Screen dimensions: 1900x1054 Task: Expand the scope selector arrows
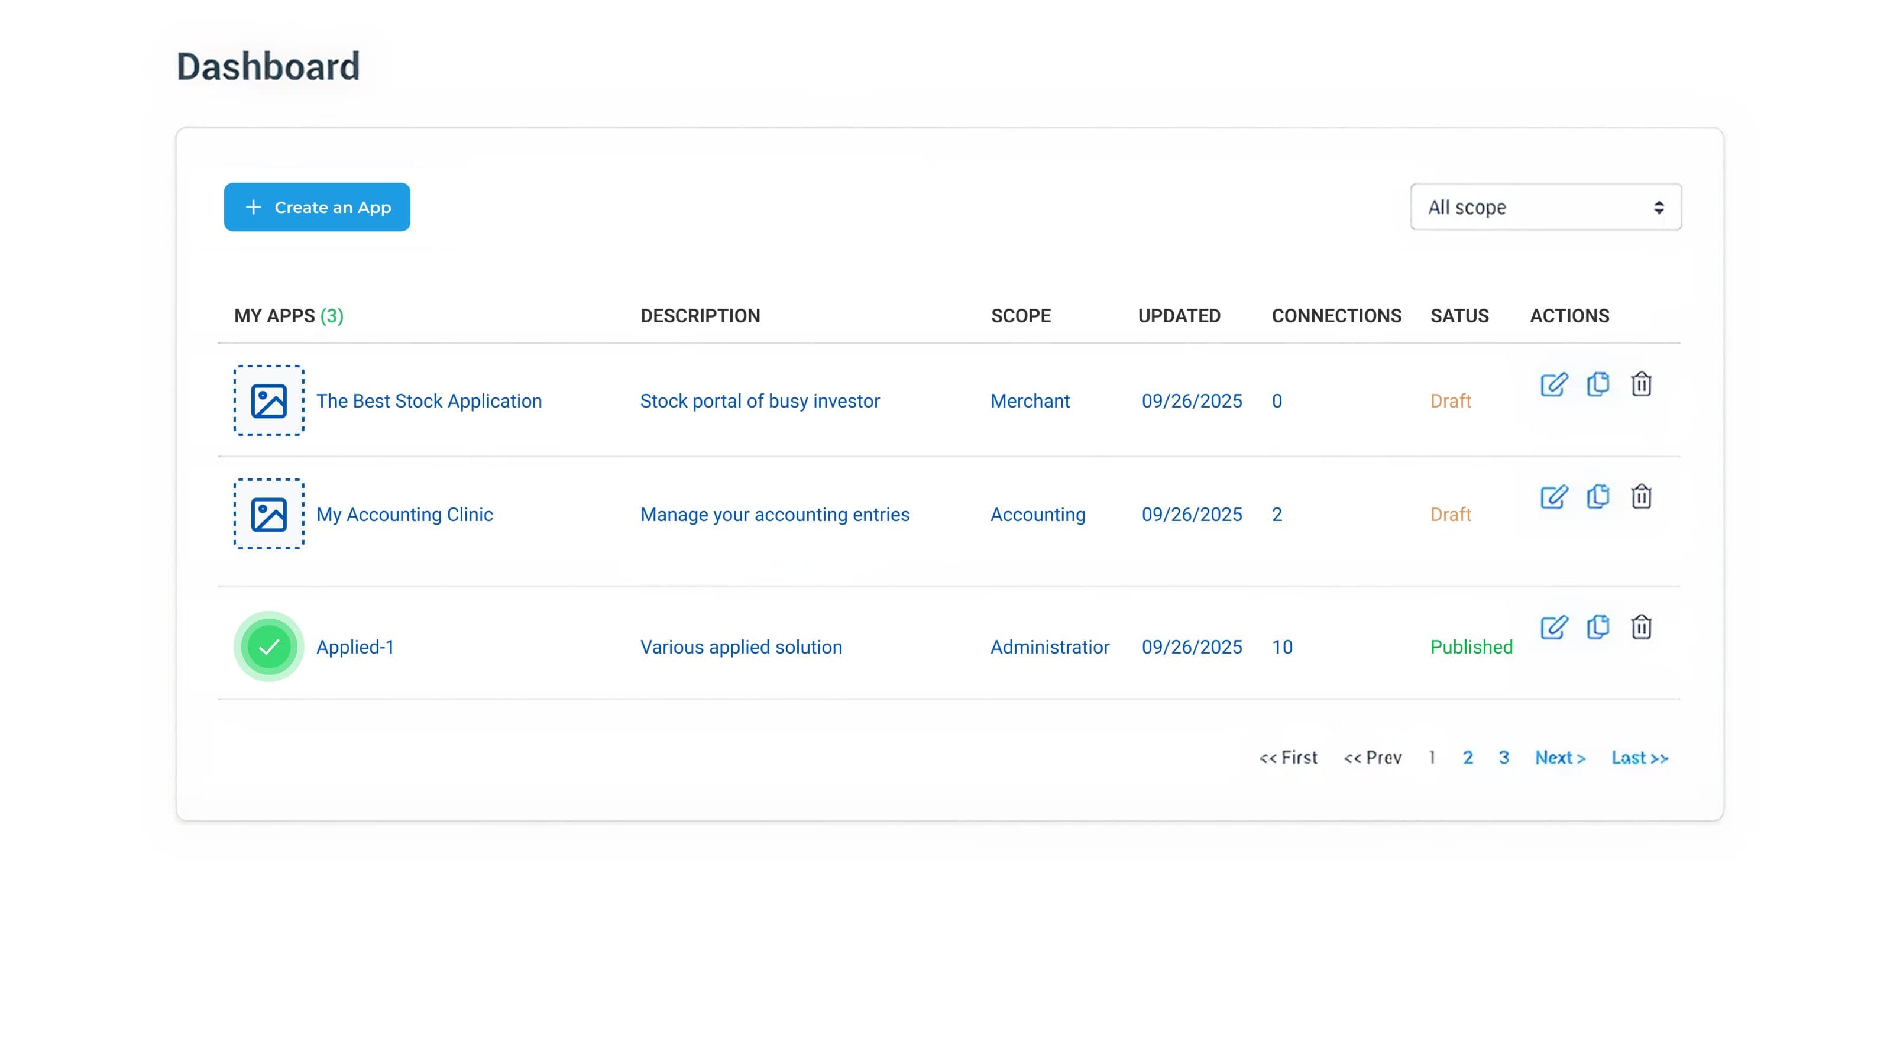click(1659, 207)
